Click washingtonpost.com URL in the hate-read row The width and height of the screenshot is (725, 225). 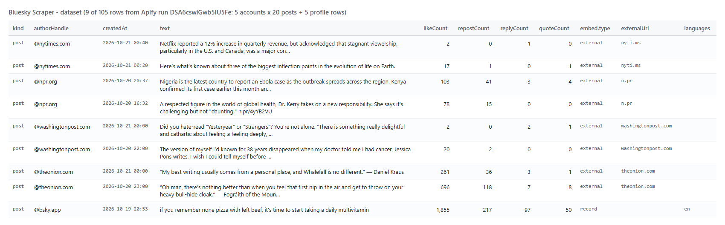pos(647,126)
